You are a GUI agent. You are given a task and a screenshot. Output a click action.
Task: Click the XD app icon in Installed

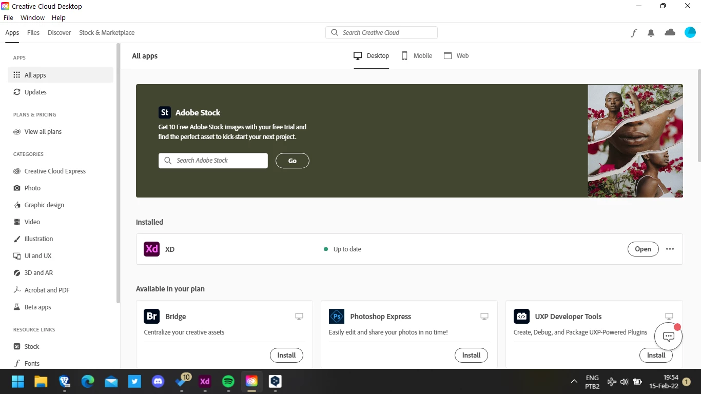click(151, 249)
